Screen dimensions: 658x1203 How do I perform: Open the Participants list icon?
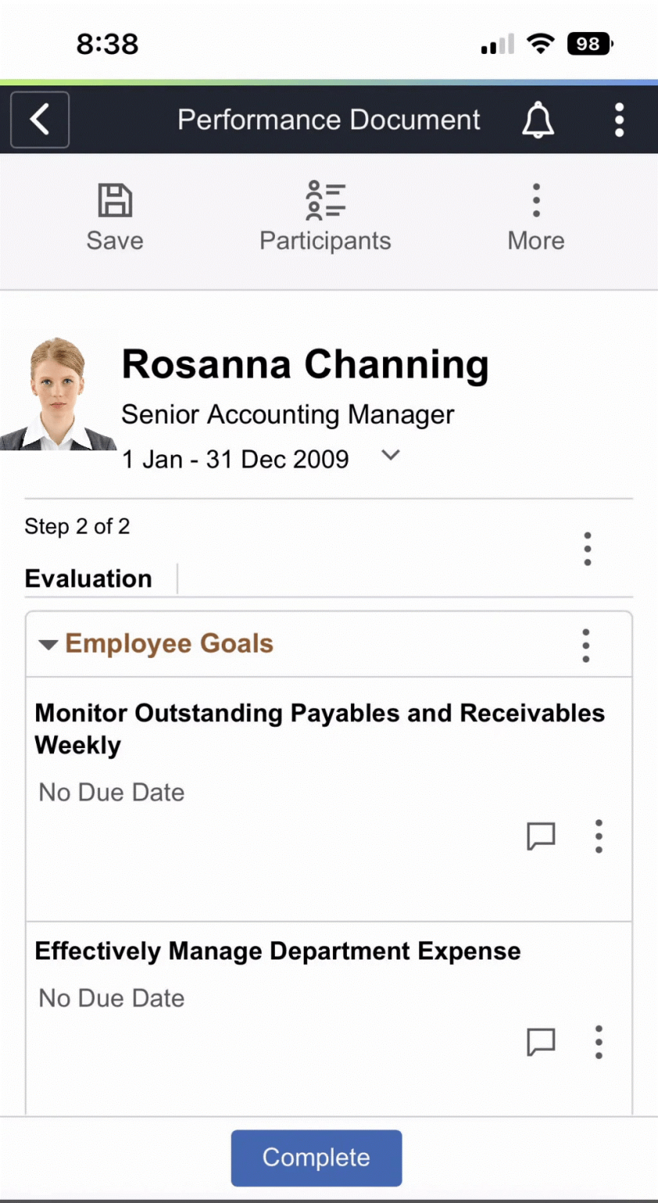click(x=325, y=201)
